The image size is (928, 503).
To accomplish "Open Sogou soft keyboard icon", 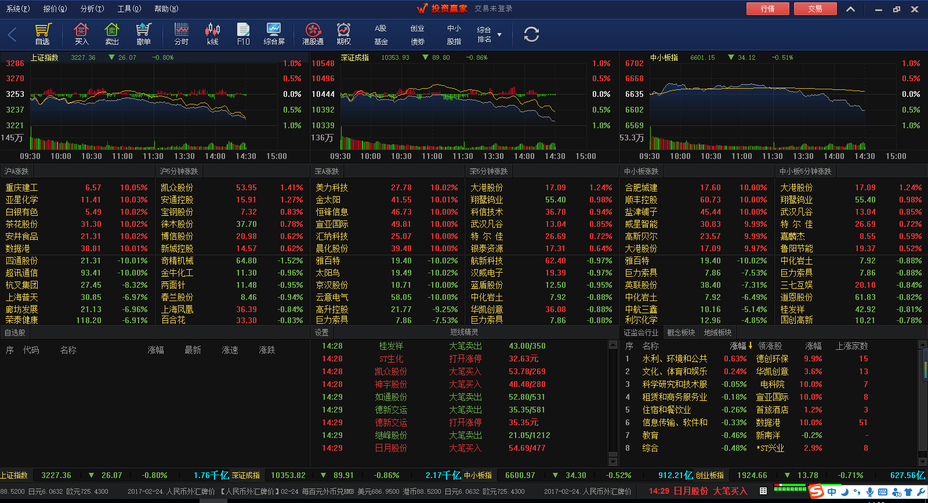I will (883, 492).
